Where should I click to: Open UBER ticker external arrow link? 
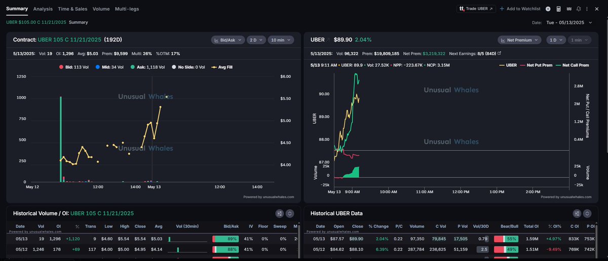point(328,40)
